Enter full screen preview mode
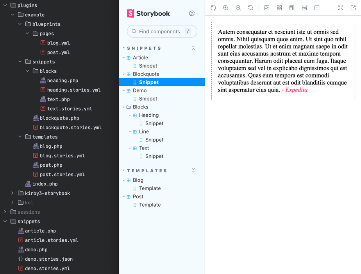Screen dimensions: 361x274 341,8
